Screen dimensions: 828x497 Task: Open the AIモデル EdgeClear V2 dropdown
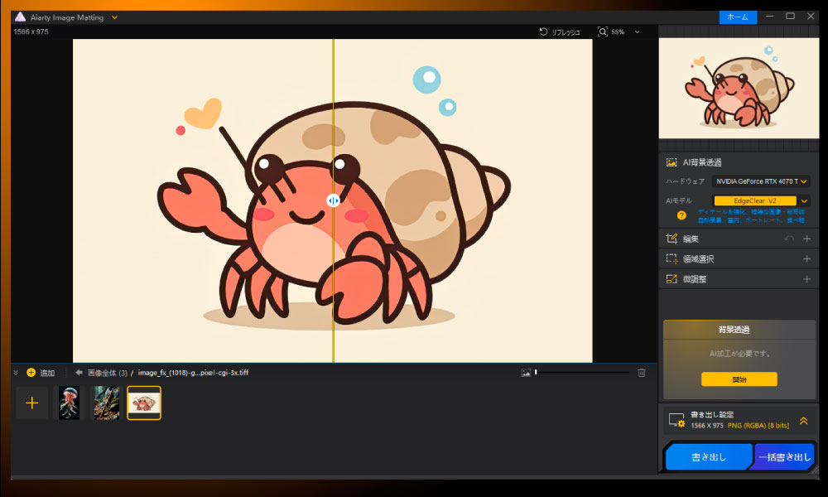point(804,200)
